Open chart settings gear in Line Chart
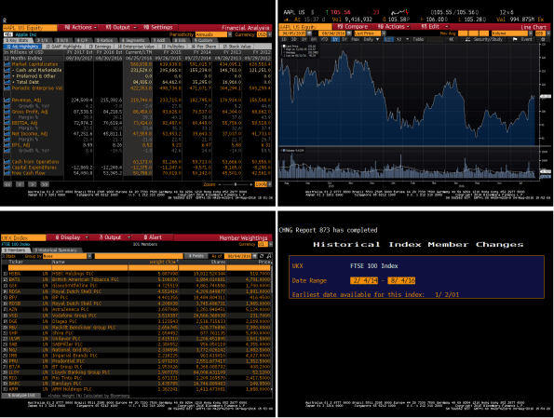554x418 pixels. [544, 39]
